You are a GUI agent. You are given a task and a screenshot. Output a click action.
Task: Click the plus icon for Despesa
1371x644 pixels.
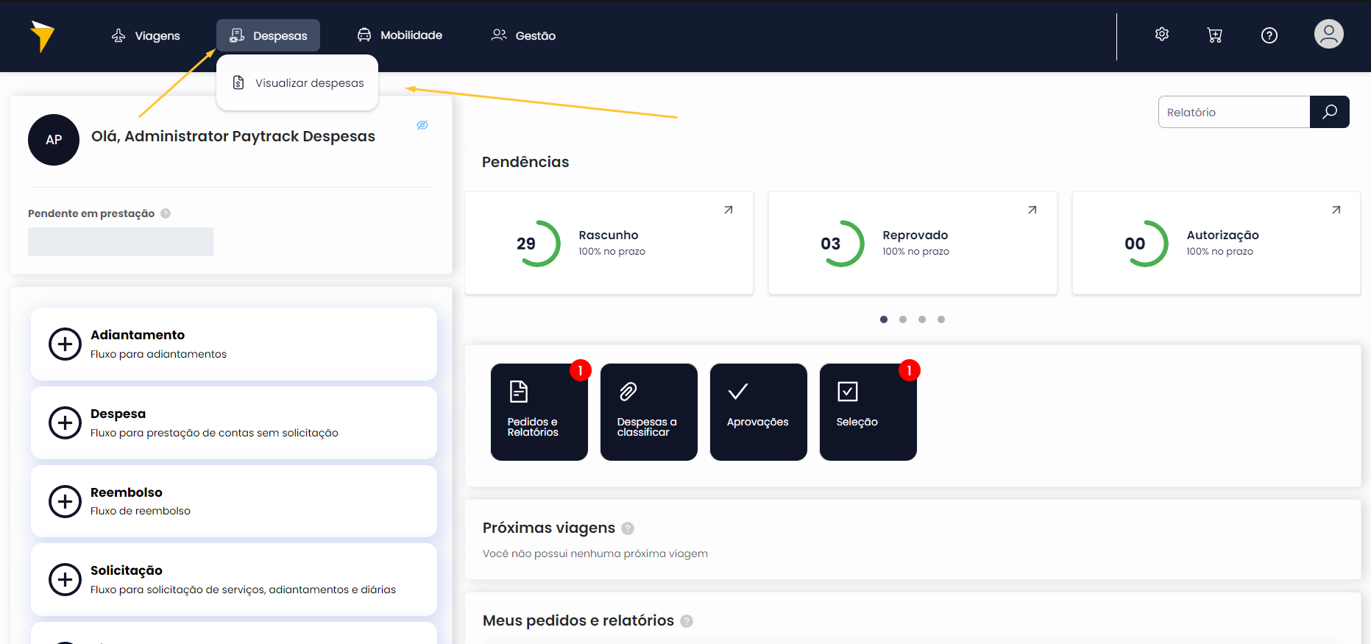[65, 423]
